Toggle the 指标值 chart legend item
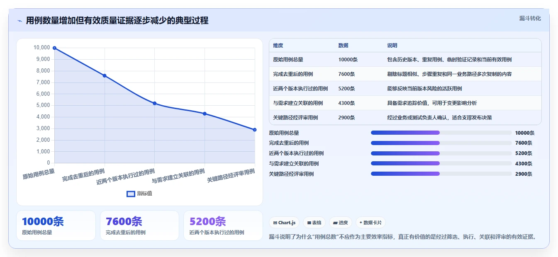The height and width of the screenshot is (257, 558). [x=139, y=194]
